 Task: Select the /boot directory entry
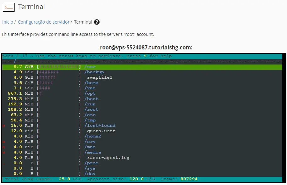click(x=91, y=99)
